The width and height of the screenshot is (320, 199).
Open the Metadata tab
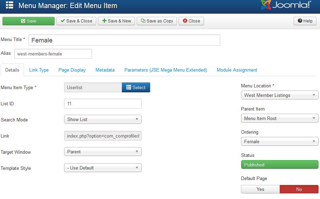[x=105, y=70]
